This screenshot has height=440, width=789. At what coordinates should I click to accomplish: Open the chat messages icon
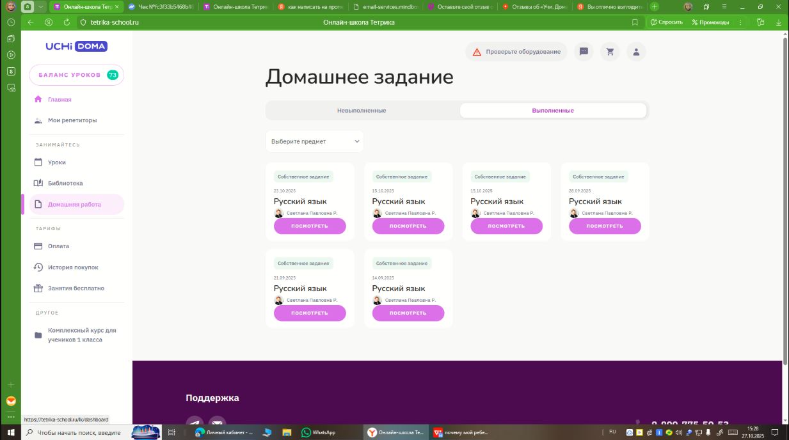(x=584, y=52)
